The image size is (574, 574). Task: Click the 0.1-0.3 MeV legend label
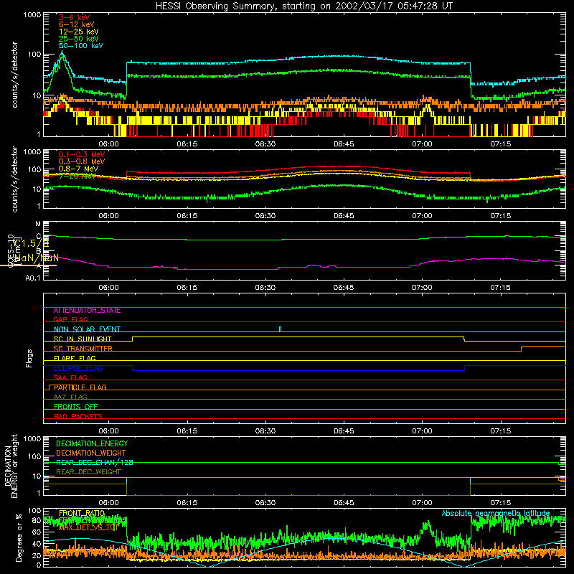[82, 154]
